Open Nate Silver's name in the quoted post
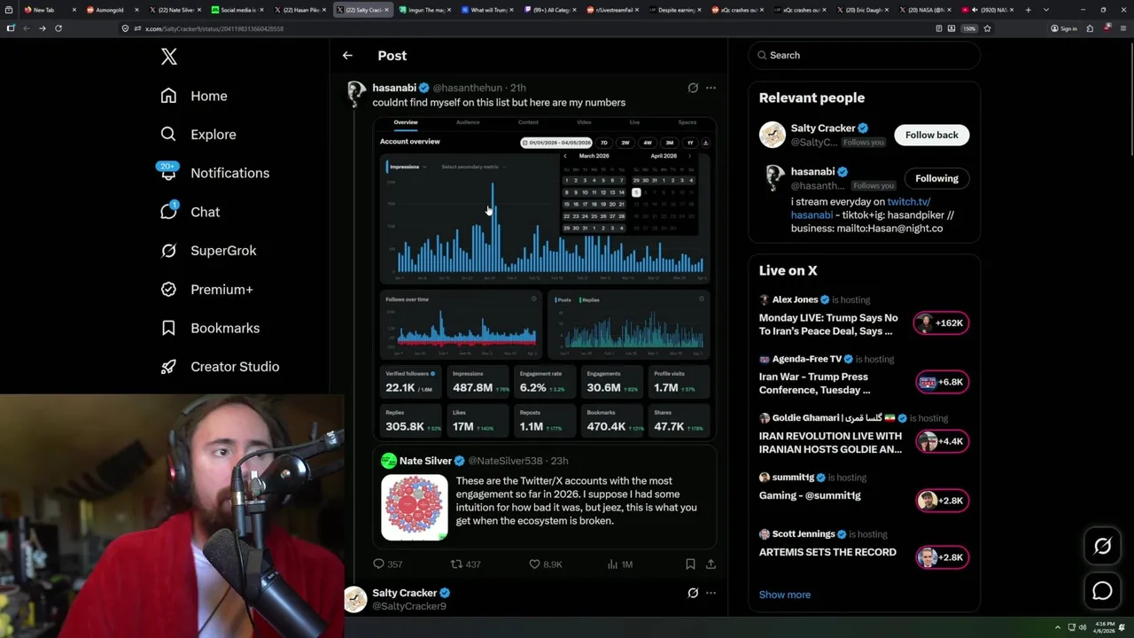The width and height of the screenshot is (1134, 638). tap(425, 461)
